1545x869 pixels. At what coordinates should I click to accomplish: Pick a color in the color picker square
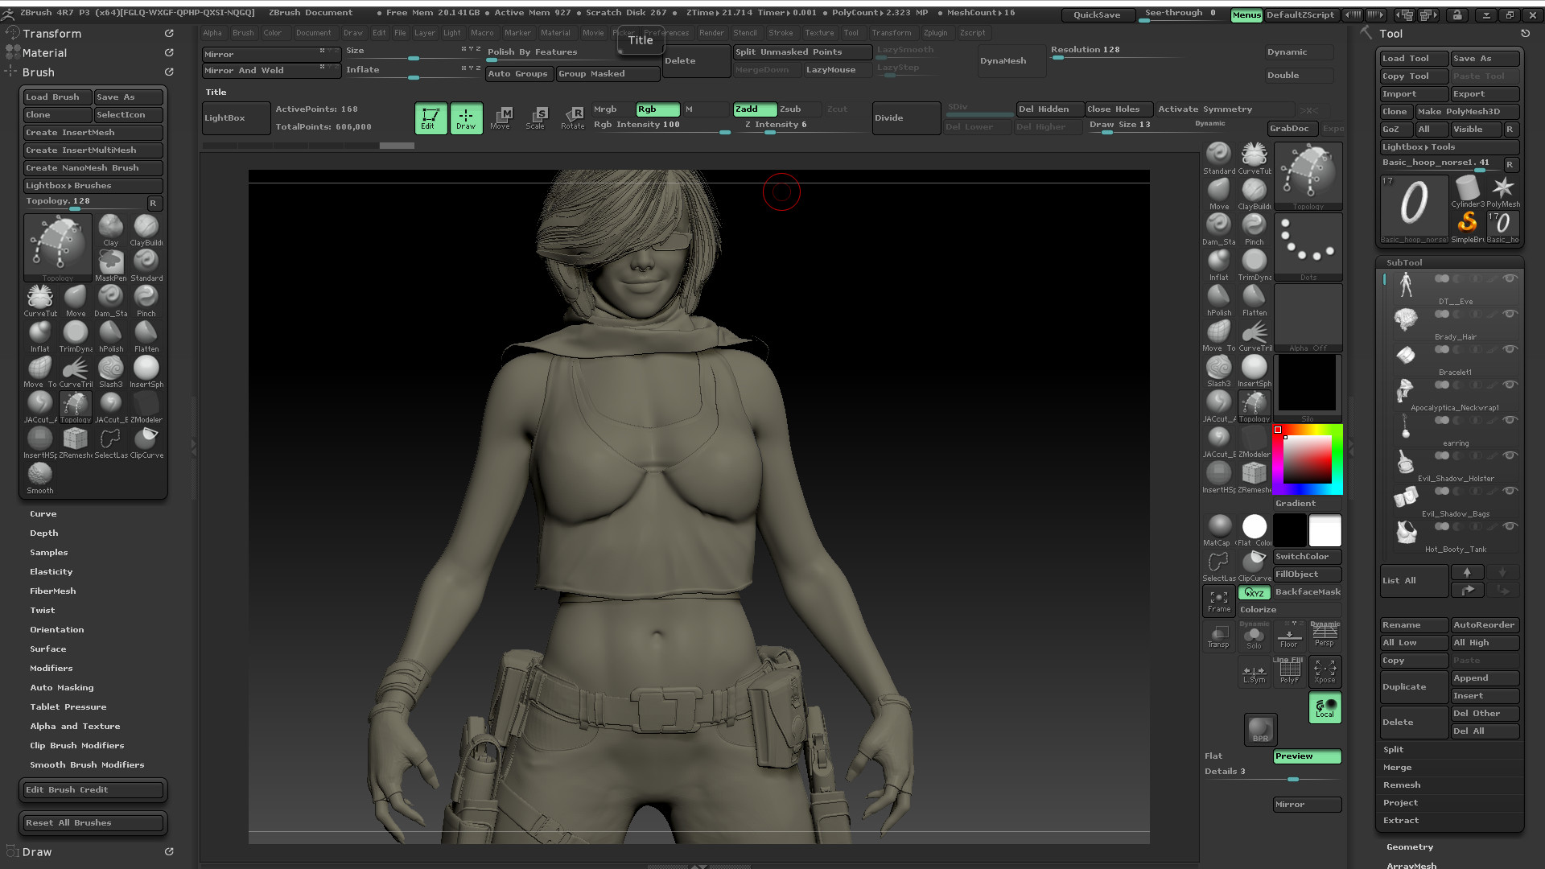1307,459
